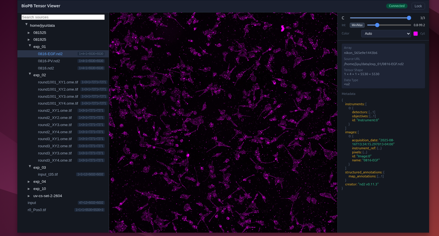Toggle the Min/Max intensity button
The height and width of the screenshot is (236, 439).
357,25
